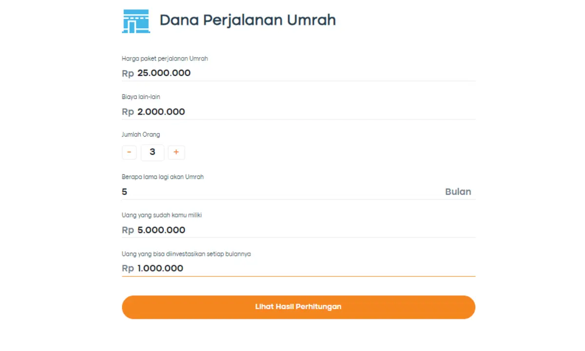Click the Uang yang bisa diinvestasikan setiap bulannya label
This screenshot has height=351, width=585.
click(186, 253)
